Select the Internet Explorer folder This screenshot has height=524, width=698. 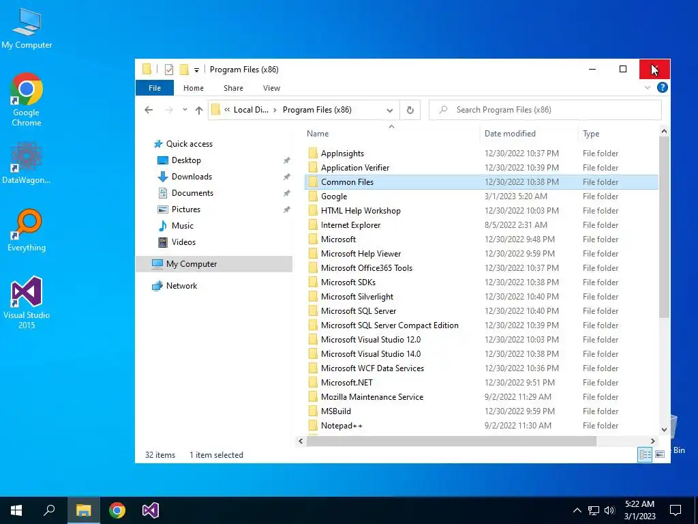tap(481, 225)
